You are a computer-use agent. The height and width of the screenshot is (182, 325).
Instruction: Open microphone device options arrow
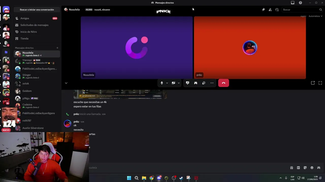(x=167, y=83)
